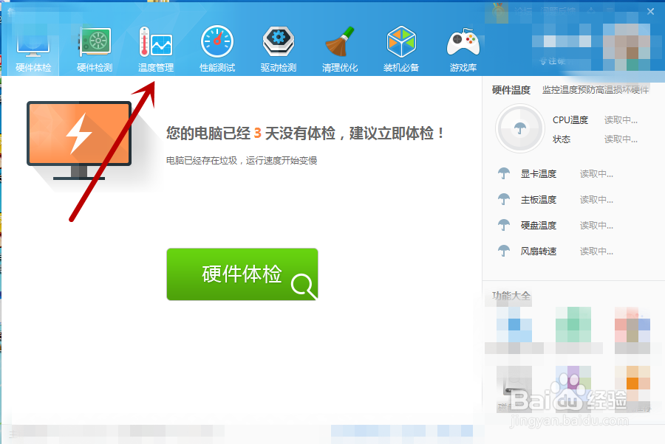
Task: Click the umbrella icon beside 显卡温度
Action: click(504, 173)
